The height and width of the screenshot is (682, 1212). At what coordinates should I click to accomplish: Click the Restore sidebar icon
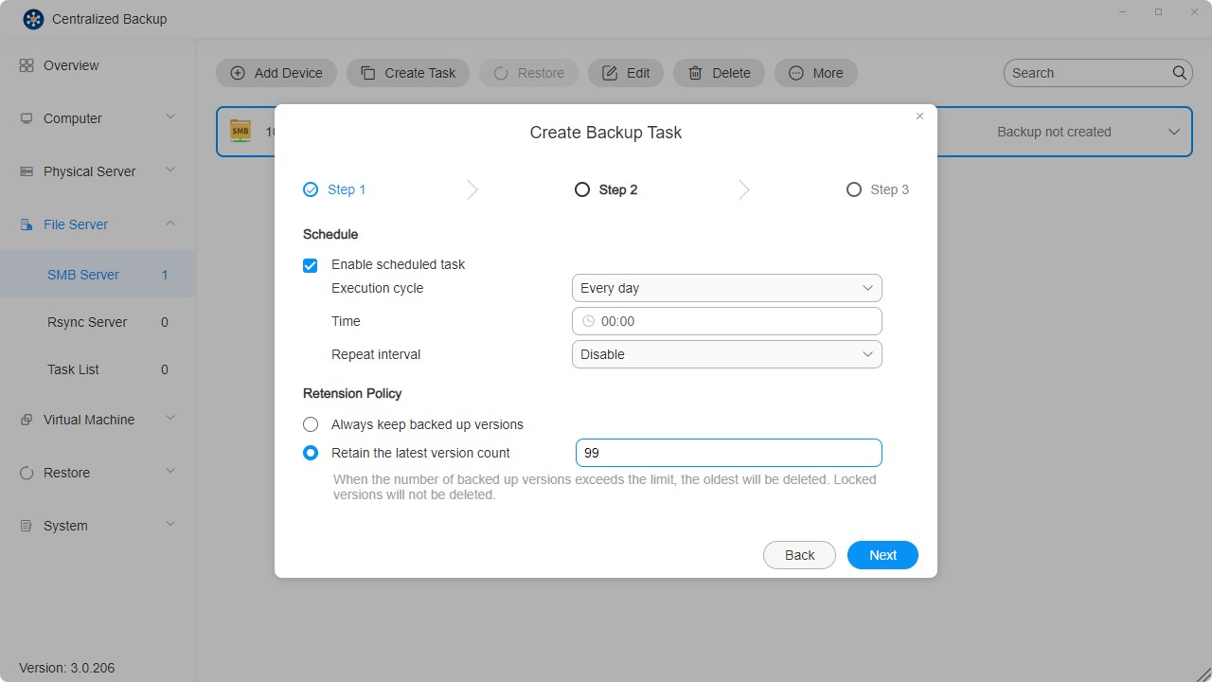pos(26,472)
